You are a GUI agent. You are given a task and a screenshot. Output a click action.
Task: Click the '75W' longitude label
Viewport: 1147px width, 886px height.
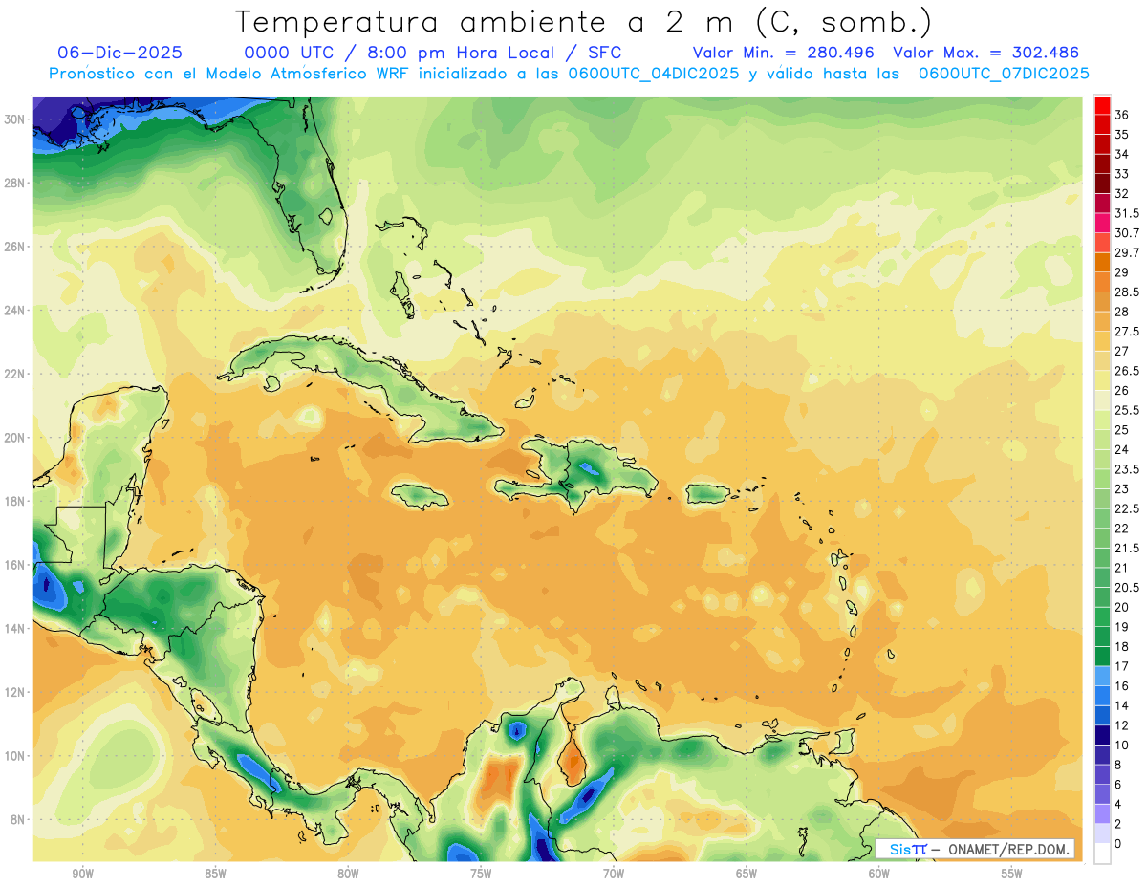(x=481, y=874)
